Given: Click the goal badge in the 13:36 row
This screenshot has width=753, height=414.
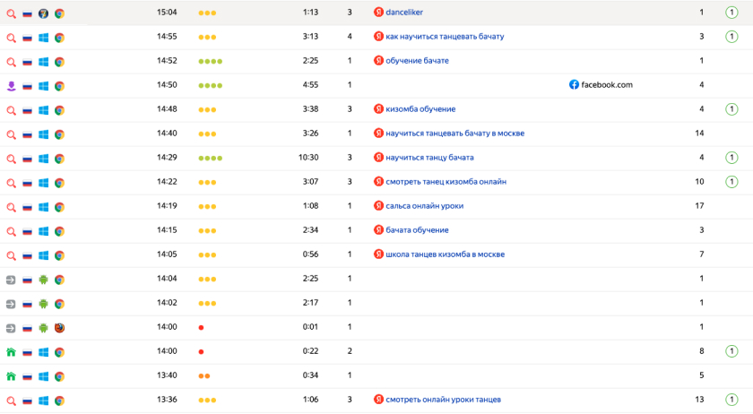Looking at the screenshot, I should (x=731, y=400).
